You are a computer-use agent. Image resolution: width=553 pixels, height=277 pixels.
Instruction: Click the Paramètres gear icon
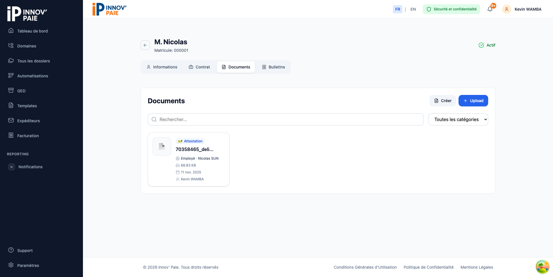11,265
